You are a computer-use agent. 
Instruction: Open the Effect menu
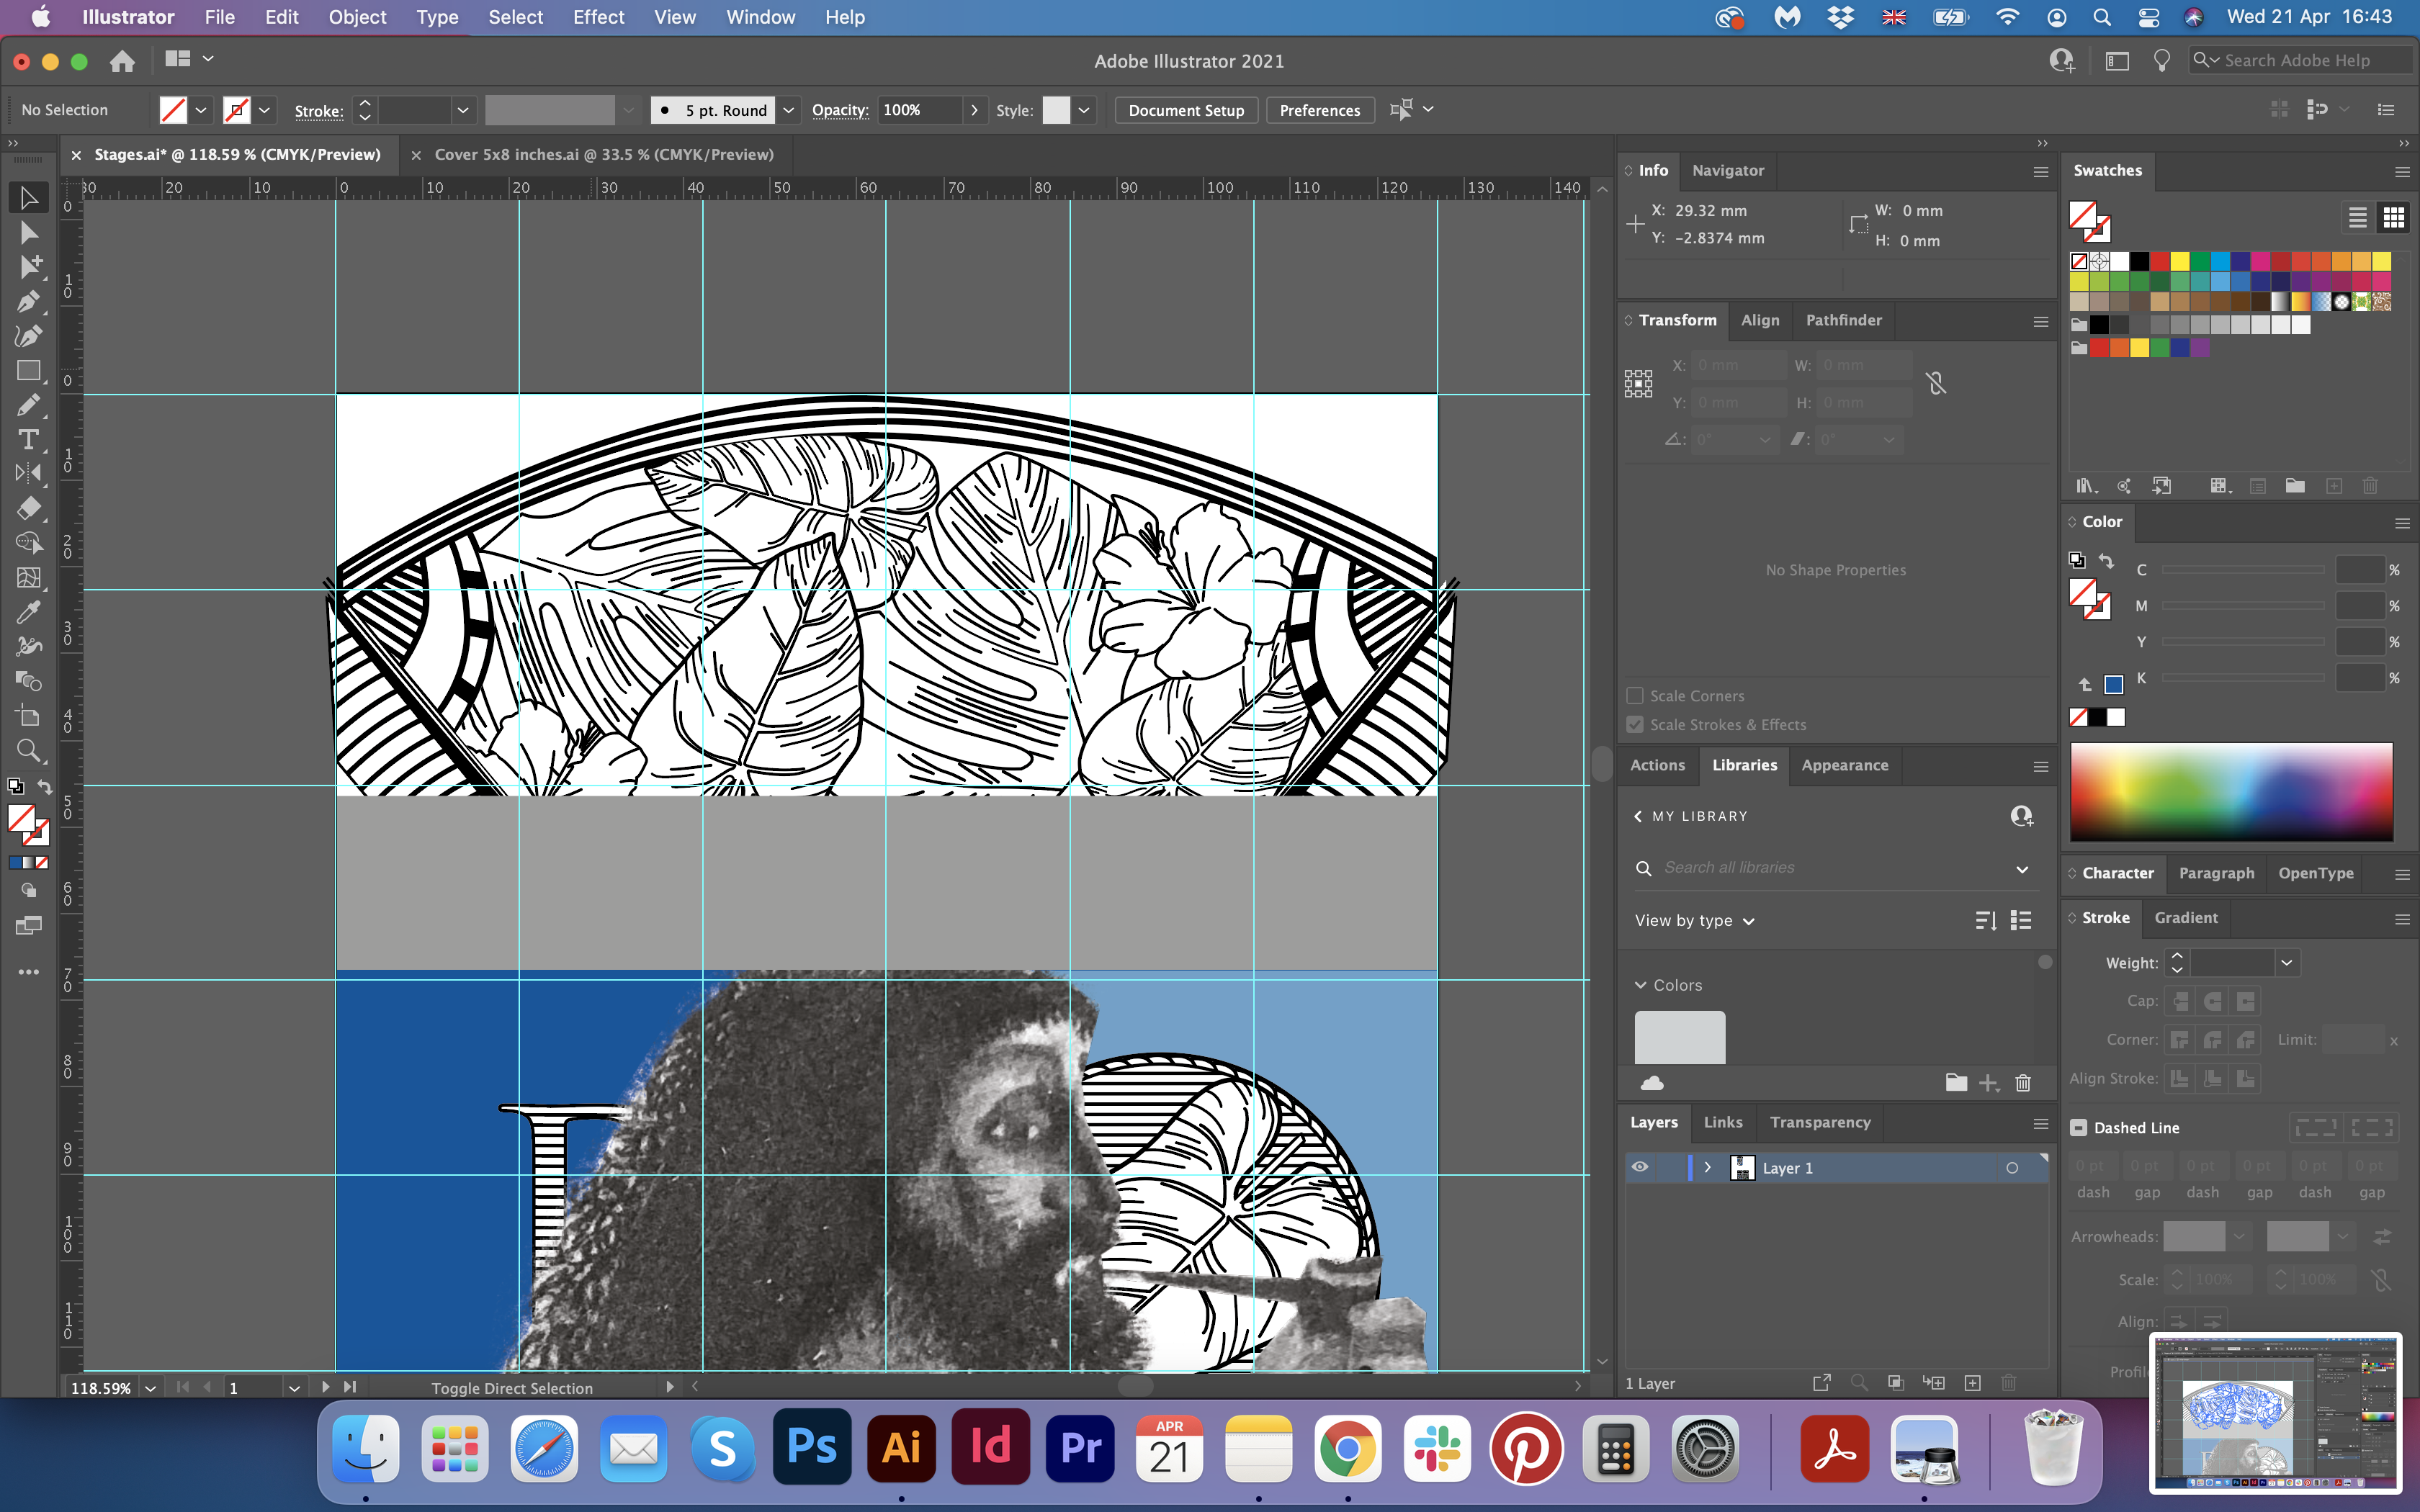point(598,17)
